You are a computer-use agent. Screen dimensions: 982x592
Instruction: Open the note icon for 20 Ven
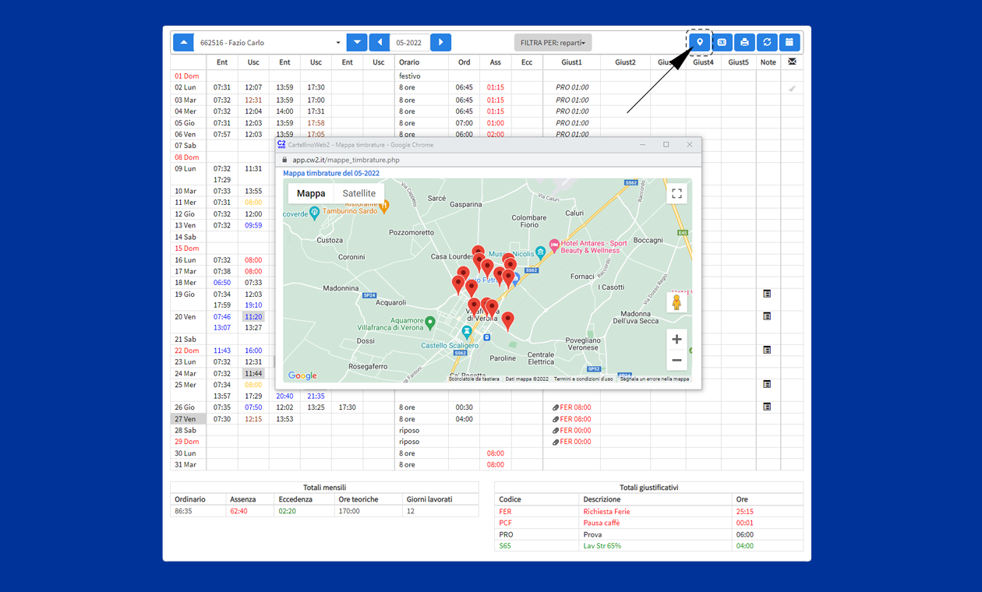tap(767, 316)
